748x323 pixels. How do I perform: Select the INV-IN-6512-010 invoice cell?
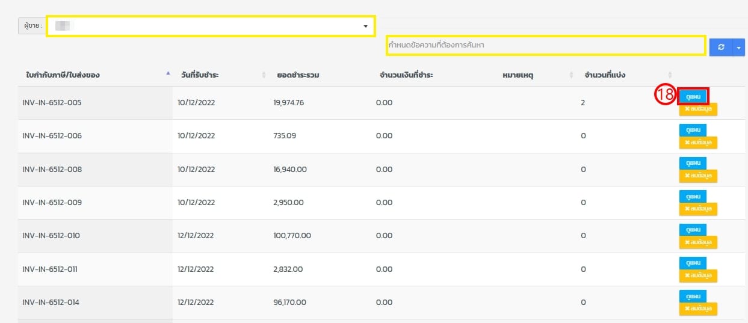pos(52,236)
